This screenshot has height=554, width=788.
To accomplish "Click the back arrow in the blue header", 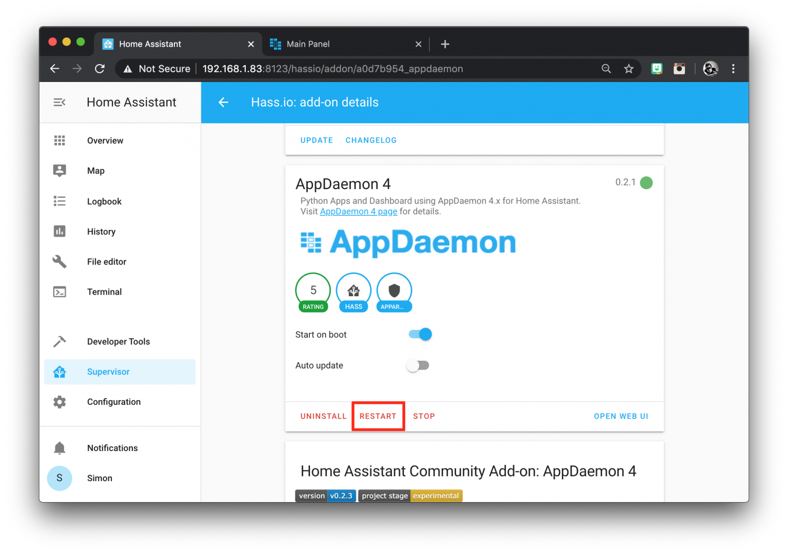I will pyautogui.click(x=223, y=102).
